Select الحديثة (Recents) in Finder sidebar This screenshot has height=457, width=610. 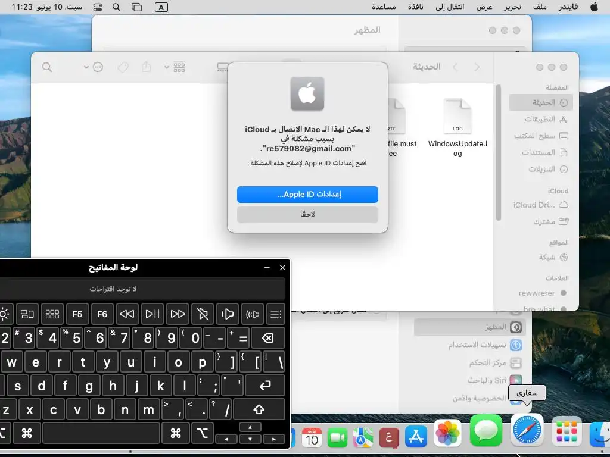541,102
